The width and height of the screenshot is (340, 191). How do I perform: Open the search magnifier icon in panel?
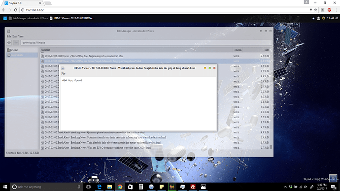coord(324,18)
